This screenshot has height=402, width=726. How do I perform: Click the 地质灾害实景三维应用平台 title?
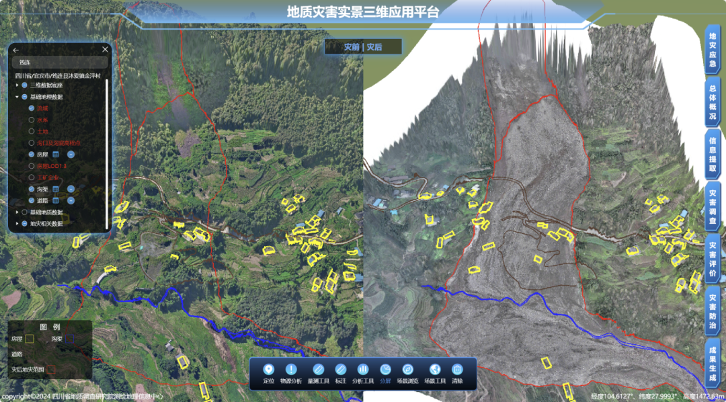363,11
